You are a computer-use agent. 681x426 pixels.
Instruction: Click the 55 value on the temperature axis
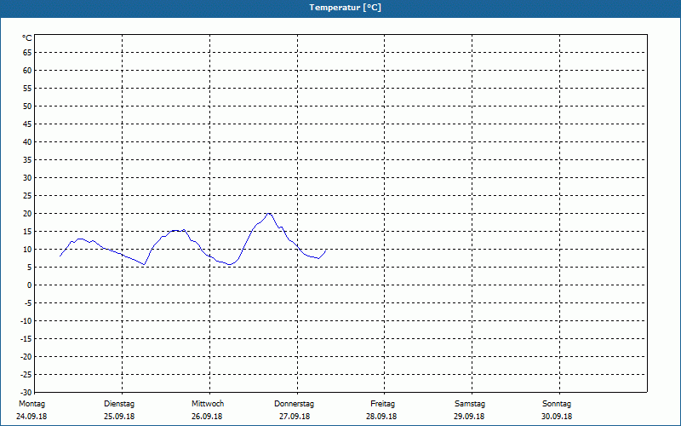click(27, 89)
